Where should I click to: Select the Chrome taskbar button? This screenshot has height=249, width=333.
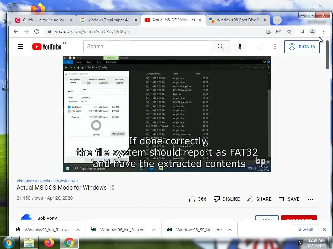[x=69, y=243]
